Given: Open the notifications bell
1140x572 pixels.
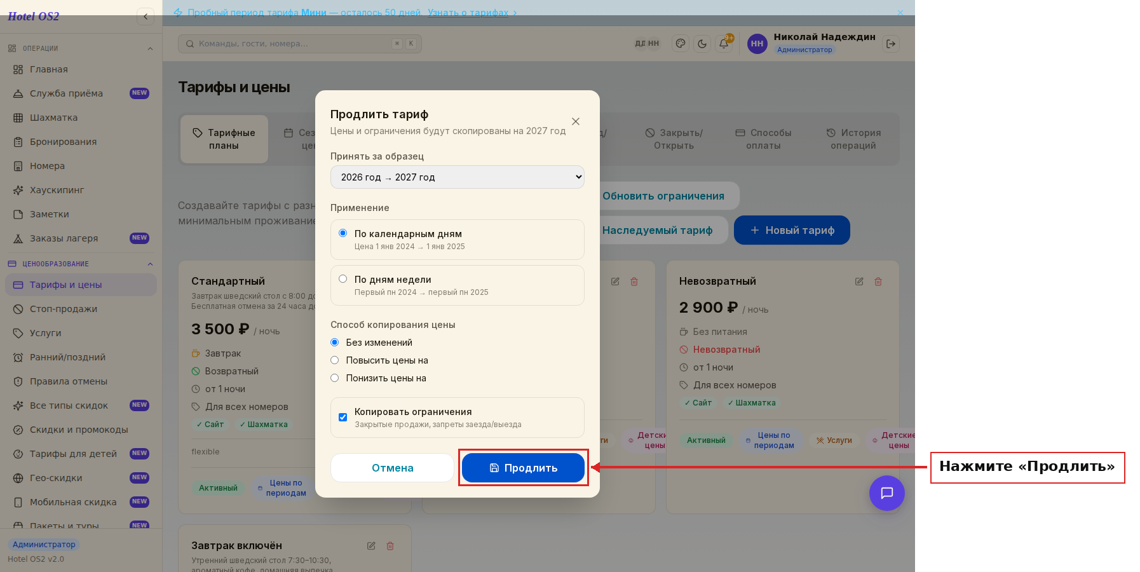Looking at the screenshot, I should coord(724,44).
